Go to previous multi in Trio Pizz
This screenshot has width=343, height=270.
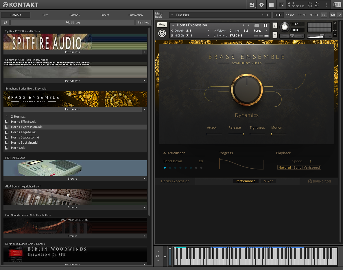[x=263, y=15]
